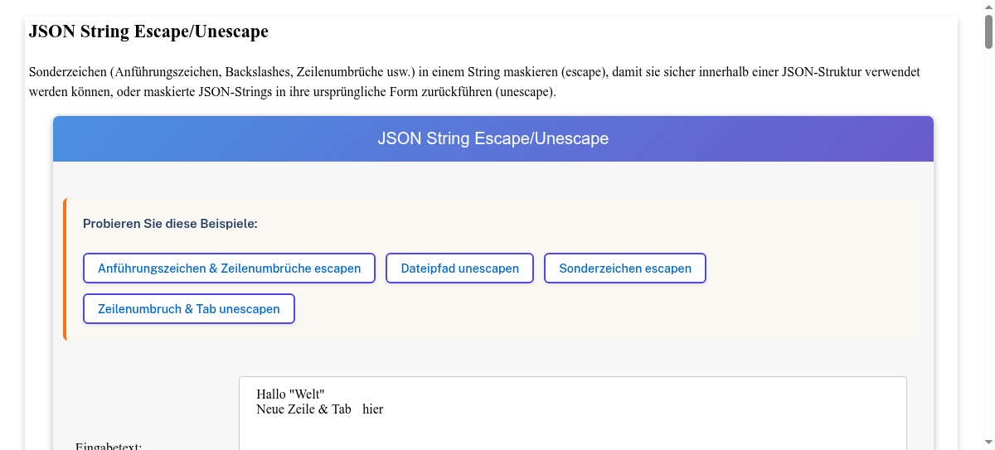995x450 pixels.
Task: Place cursor on the 'Hallo "Welt"' line
Action: 291,394
